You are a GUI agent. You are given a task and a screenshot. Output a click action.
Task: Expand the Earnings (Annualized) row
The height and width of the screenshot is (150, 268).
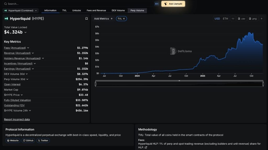point(33,69)
